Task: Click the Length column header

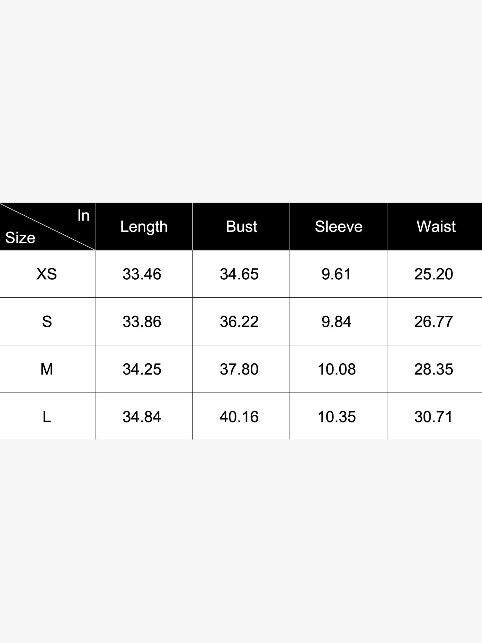Action: [x=144, y=227]
